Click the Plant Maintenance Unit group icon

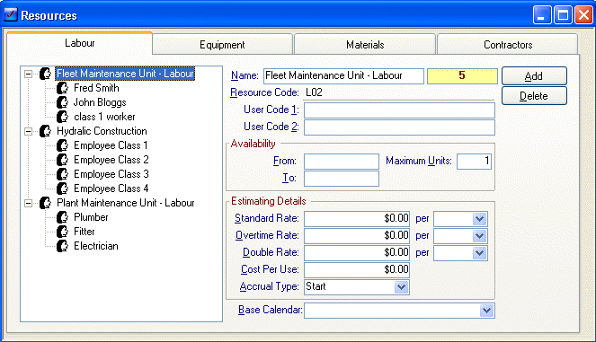click(45, 203)
